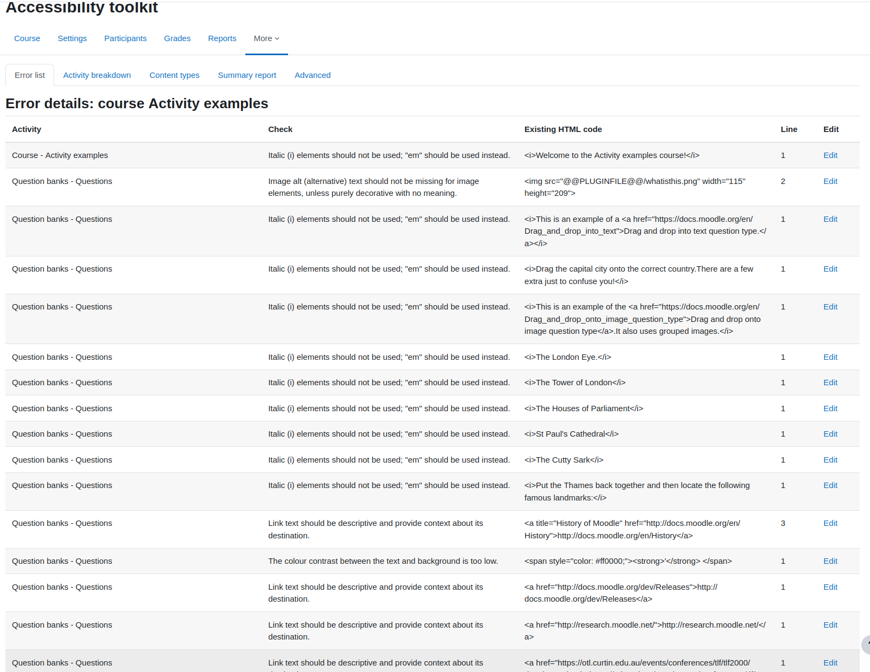
Task: Edit The Houses of Parliament row
Action: pos(830,409)
